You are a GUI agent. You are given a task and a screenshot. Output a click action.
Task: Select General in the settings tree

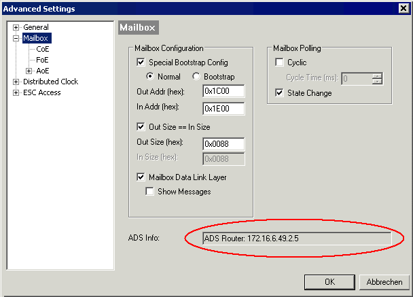point(36,27)
